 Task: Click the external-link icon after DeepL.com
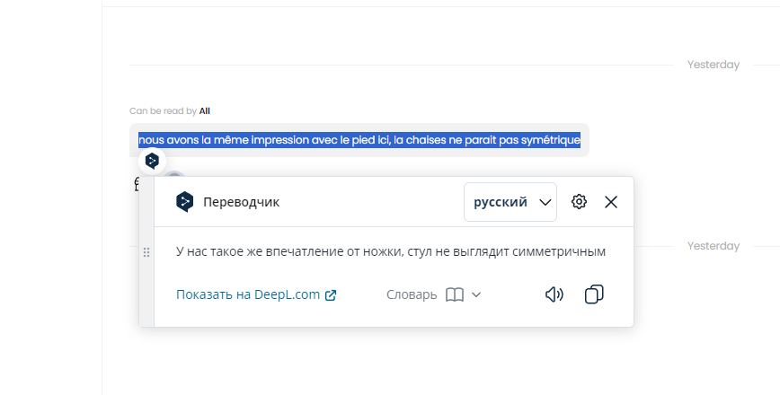(x=331, y=294)
